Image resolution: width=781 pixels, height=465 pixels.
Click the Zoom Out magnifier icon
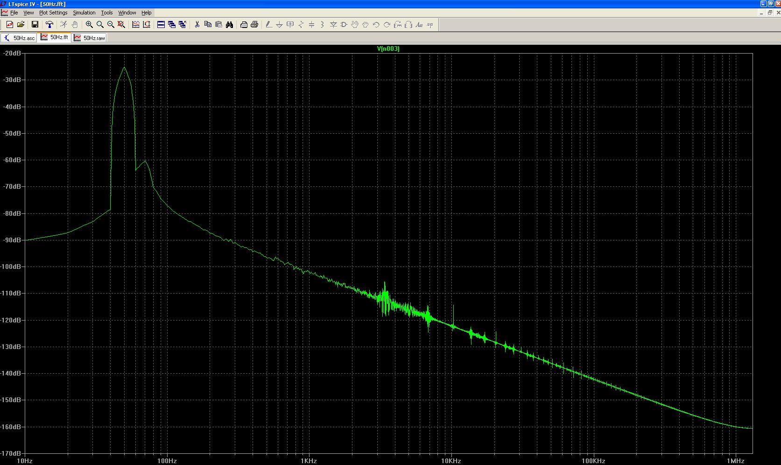pyautogui.click(x=111, y=25)
